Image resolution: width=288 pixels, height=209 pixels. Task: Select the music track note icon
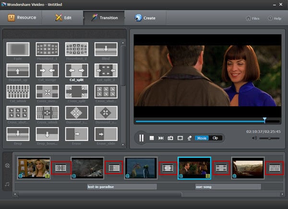point(7,184)
